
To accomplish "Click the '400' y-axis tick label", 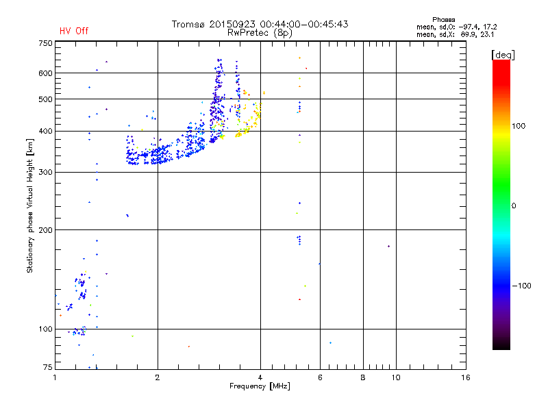I will pos(45,132).
